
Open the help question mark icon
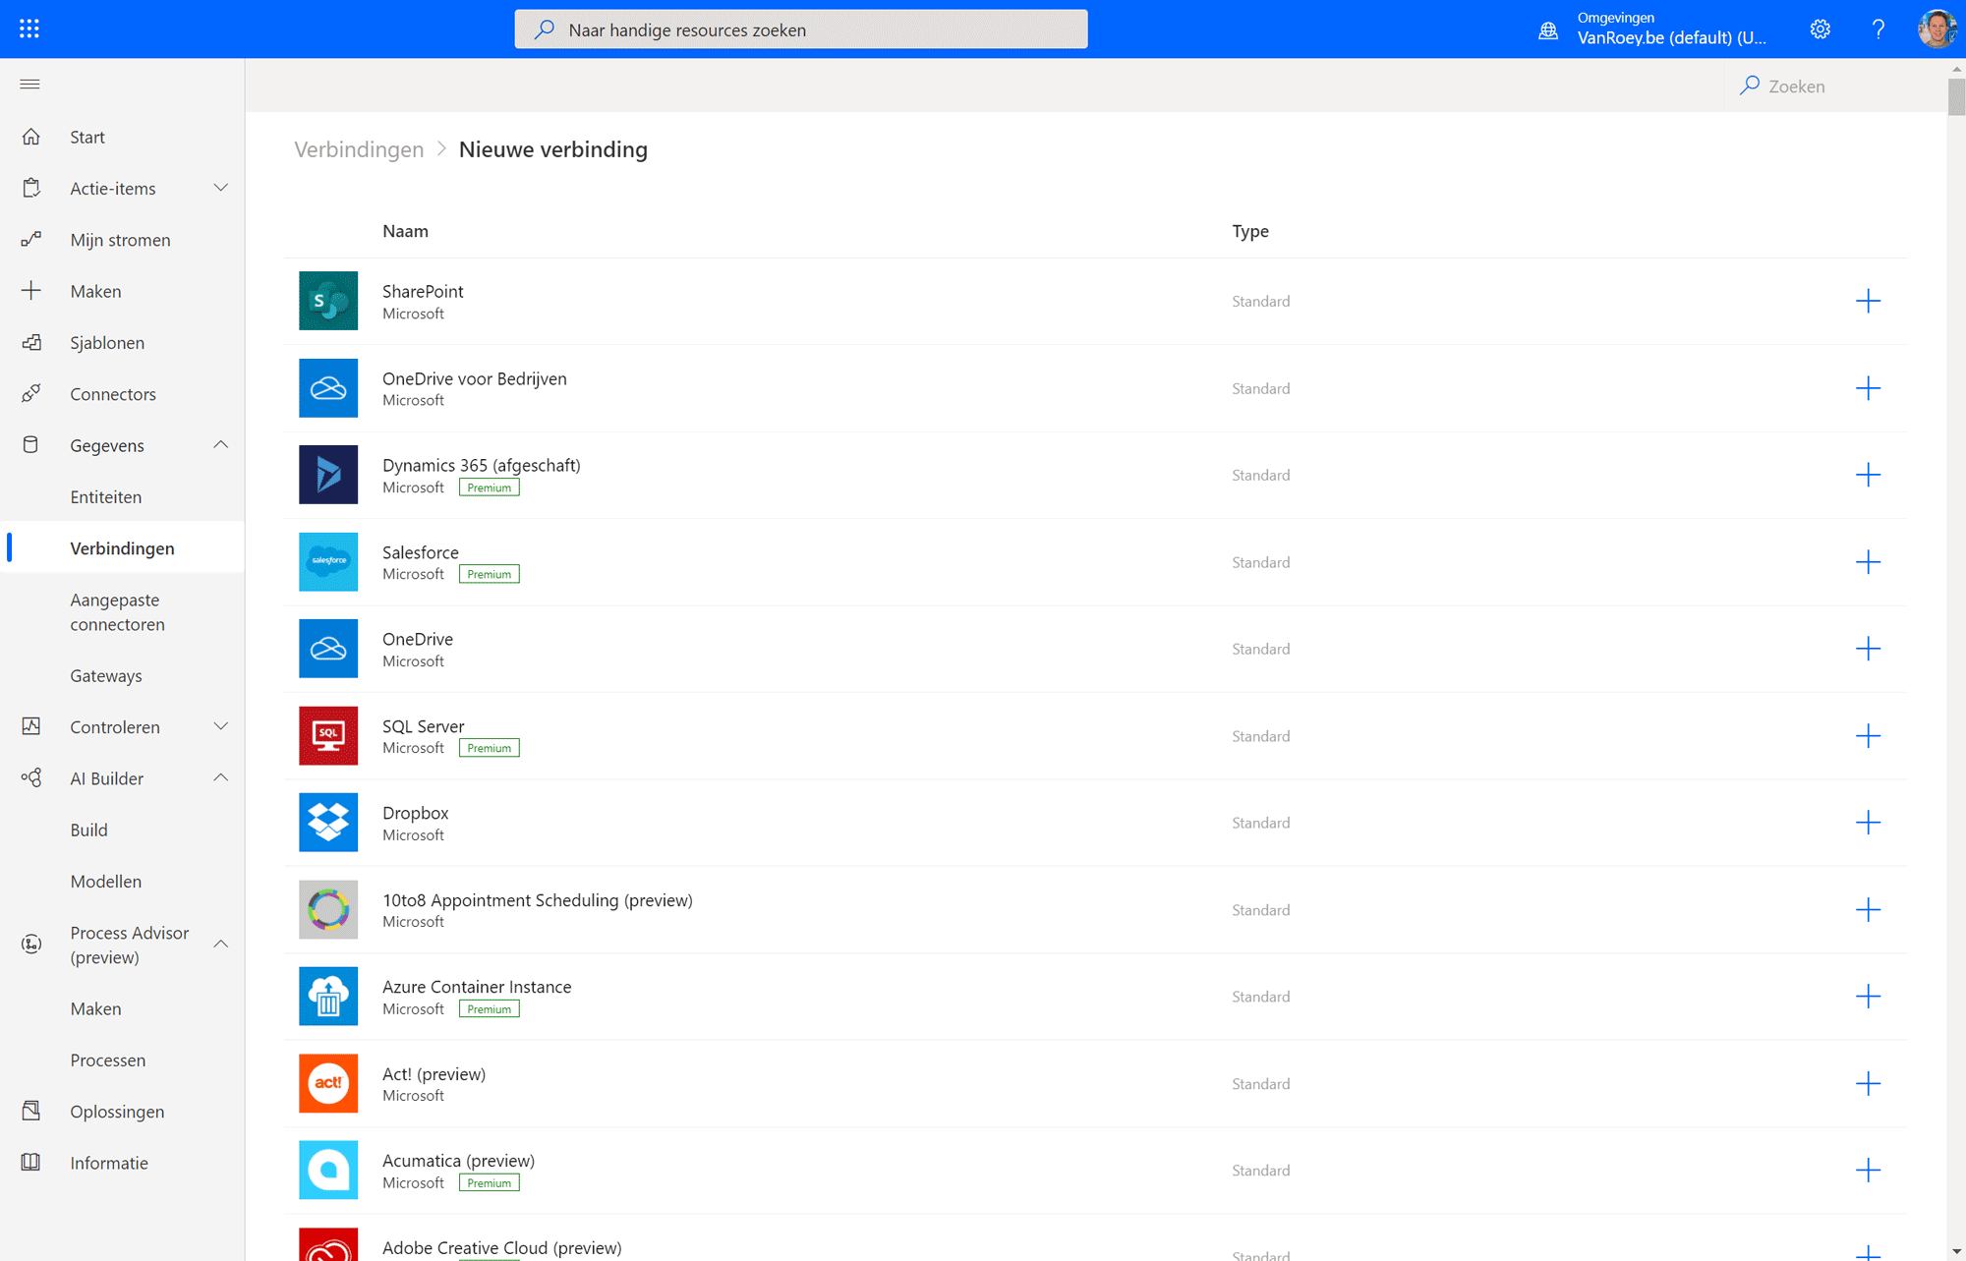[x=1878, y=29]
